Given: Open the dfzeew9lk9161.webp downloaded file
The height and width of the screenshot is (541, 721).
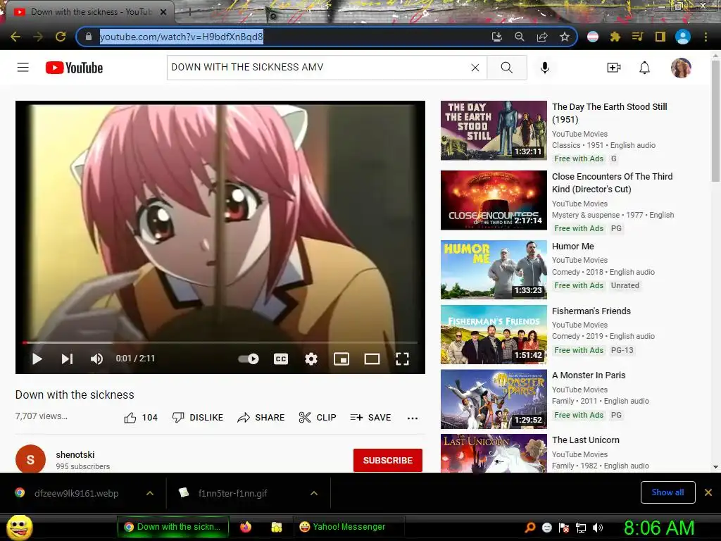Looking at the screenshot, I should (76, 493).
